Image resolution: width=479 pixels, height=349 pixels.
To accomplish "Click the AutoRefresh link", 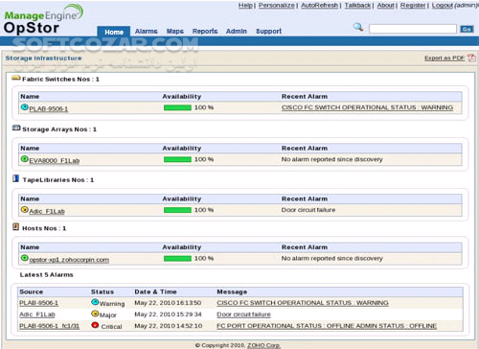I will [319, 6].
